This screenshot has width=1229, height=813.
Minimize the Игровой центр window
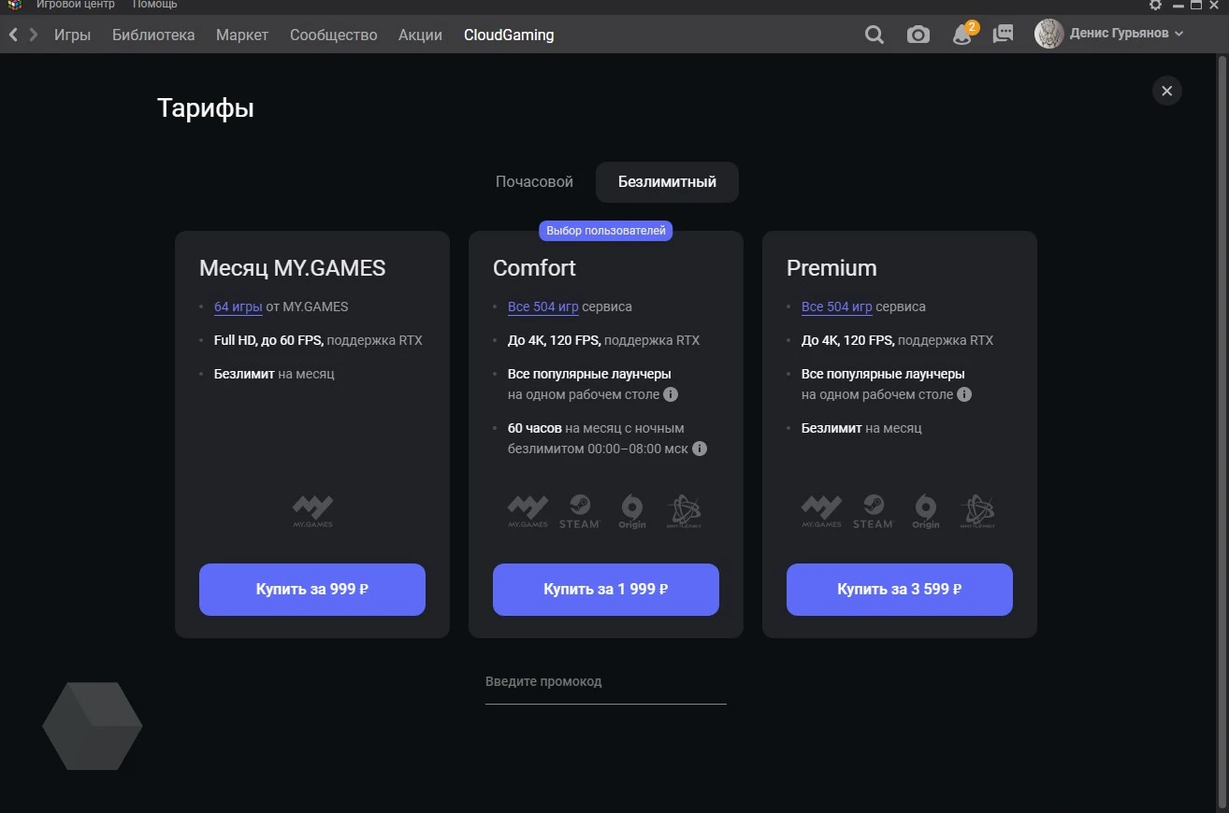tap(1177, 5)
